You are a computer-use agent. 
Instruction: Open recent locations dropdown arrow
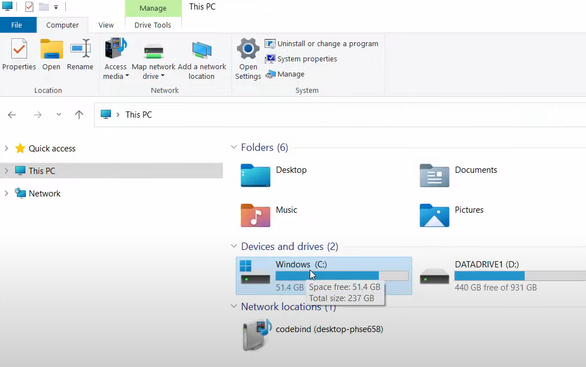[59, 115]
